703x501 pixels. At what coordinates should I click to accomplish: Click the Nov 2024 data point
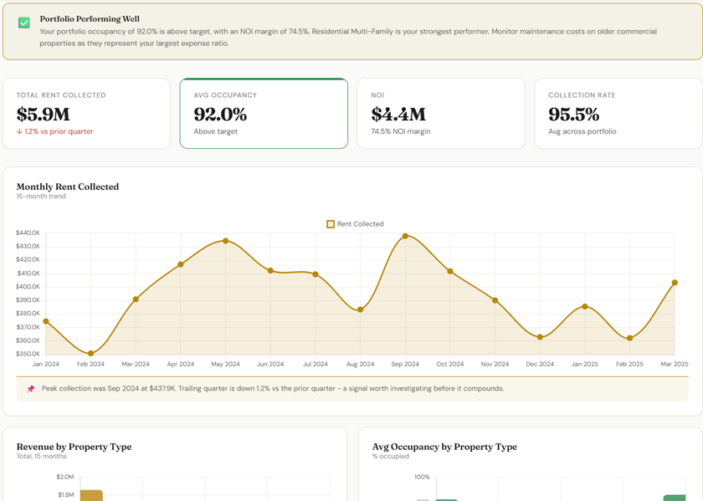[x=495, y=300]
